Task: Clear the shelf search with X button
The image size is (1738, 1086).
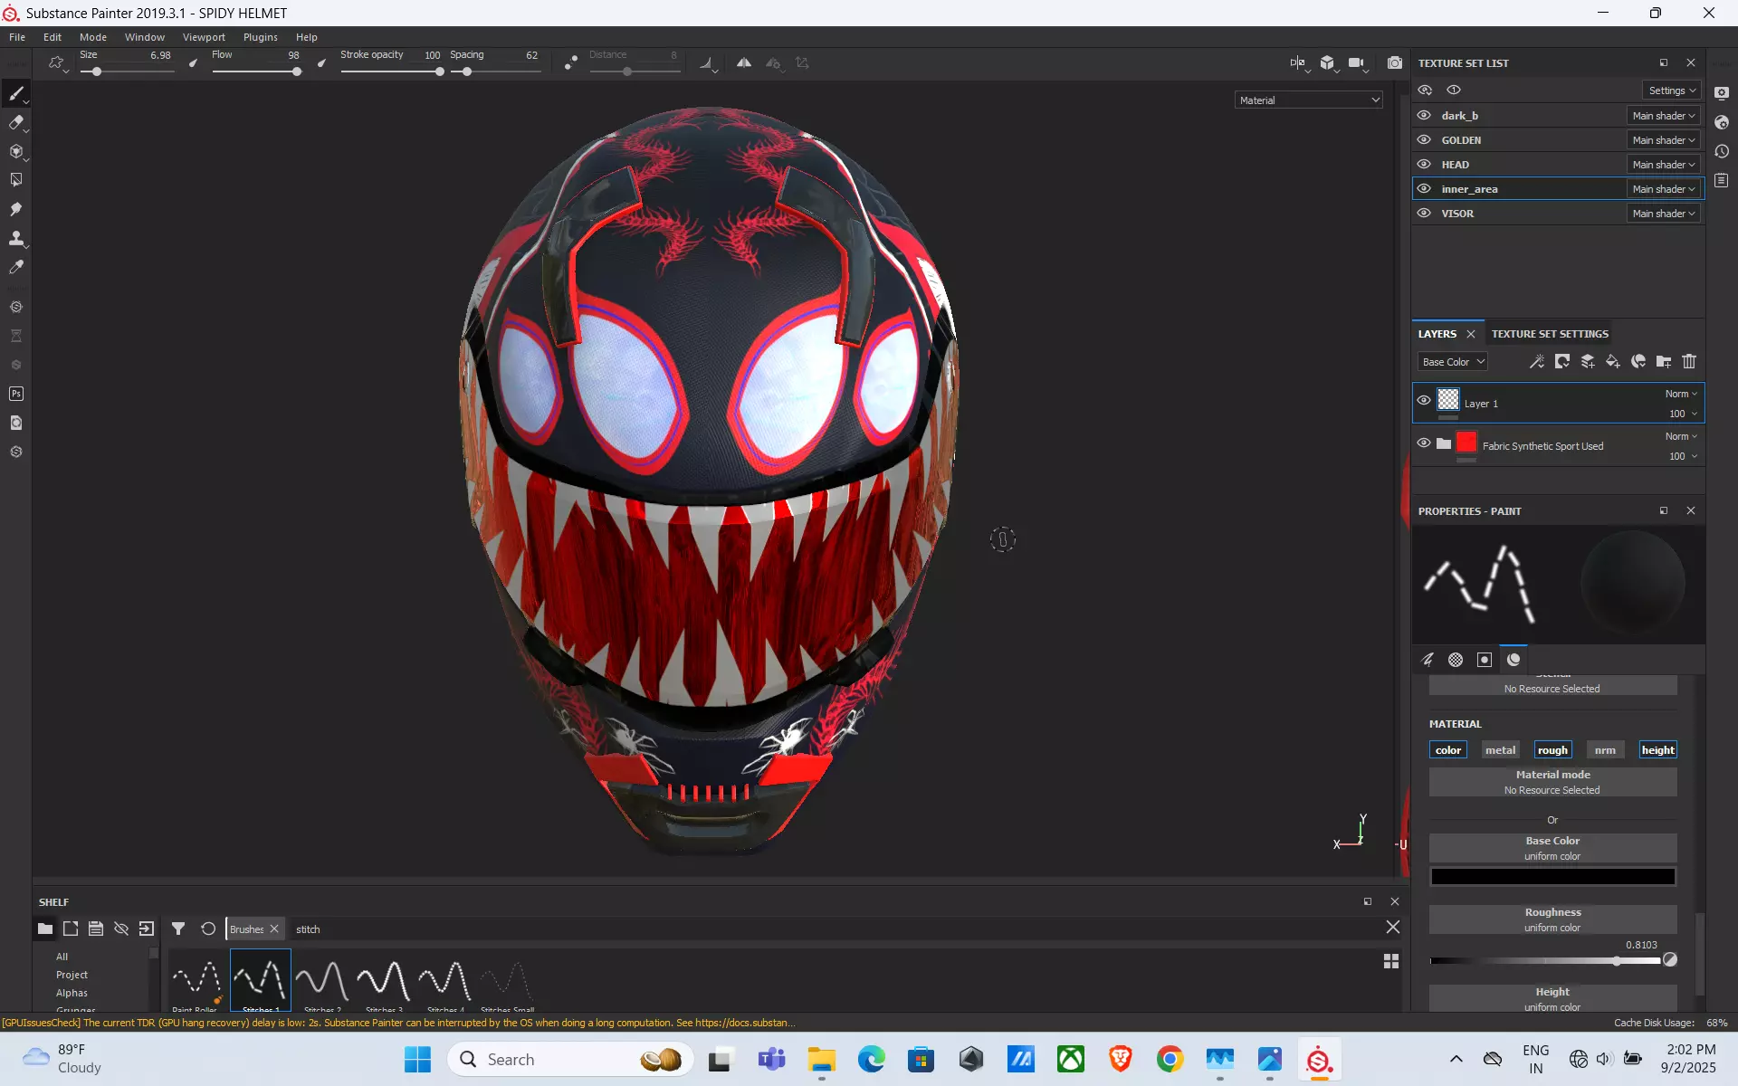Action: [1392, 927]
